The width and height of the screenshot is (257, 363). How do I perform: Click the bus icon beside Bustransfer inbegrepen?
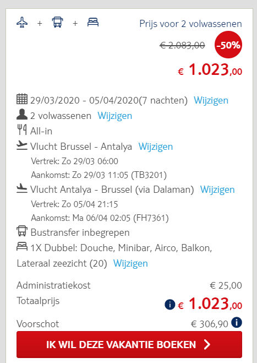click(x=22, y=231)
